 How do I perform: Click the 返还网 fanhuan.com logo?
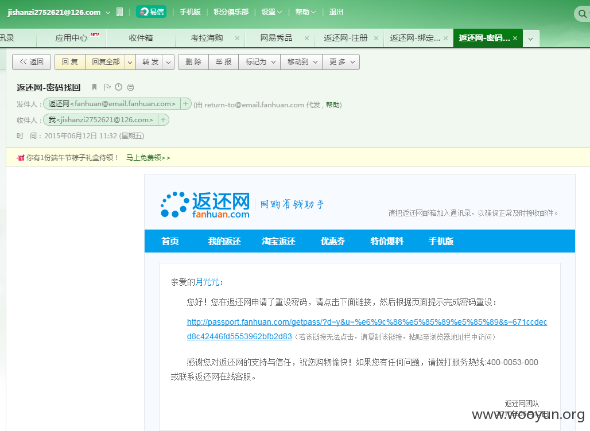tap(205, 204)
